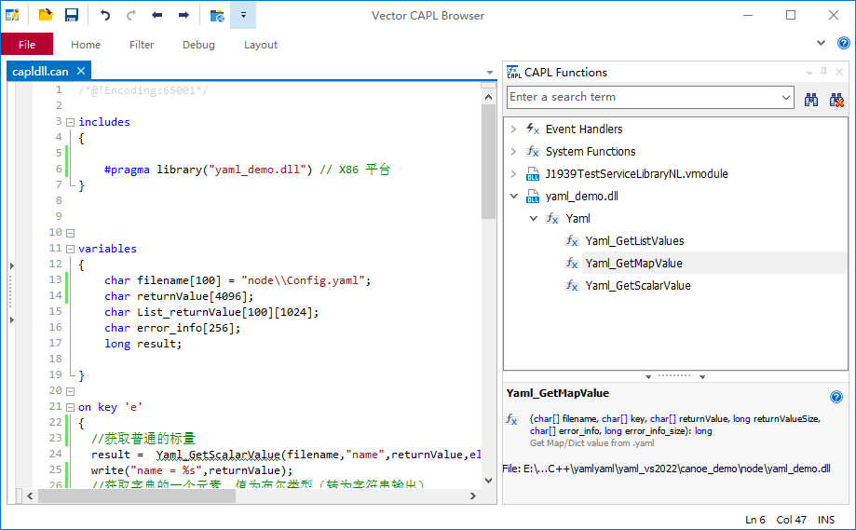Open the File menu
Viewport: 856px width, 530px height.
pyautogui.click(x=27, y=44)
